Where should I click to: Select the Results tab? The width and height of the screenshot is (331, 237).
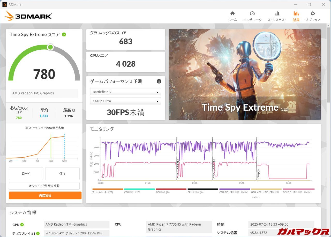pyautogui.click(x=296, y=16)
